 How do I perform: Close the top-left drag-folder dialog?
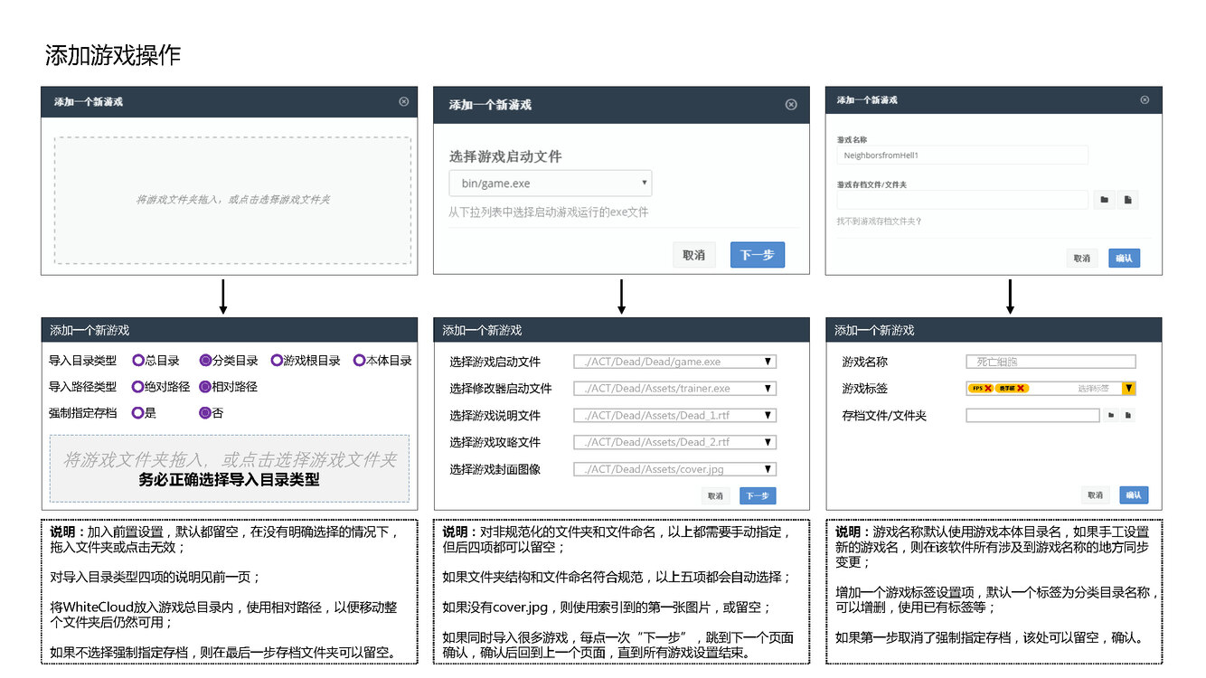404,102
